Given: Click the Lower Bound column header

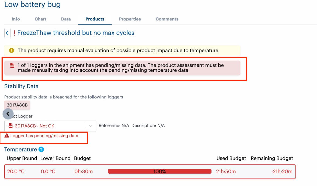Looking at the screenshot, I should (x=56, y=158).
